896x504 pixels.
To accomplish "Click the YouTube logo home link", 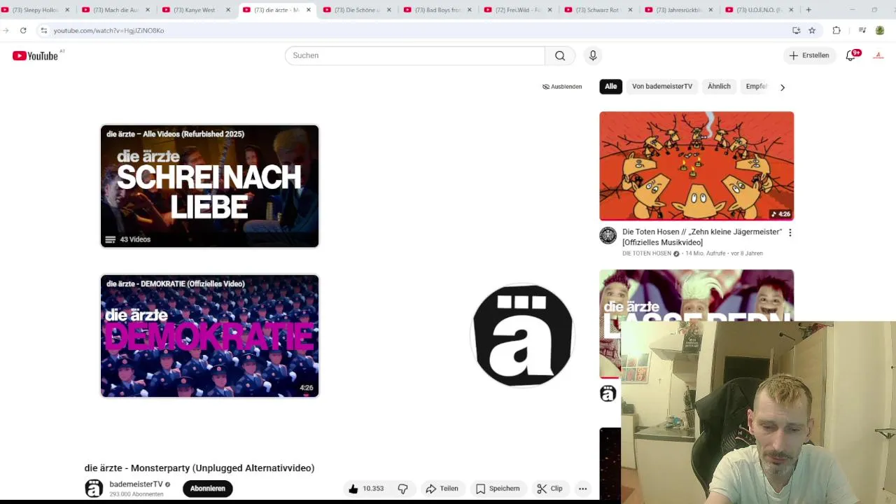I will (x=36, y=55).
